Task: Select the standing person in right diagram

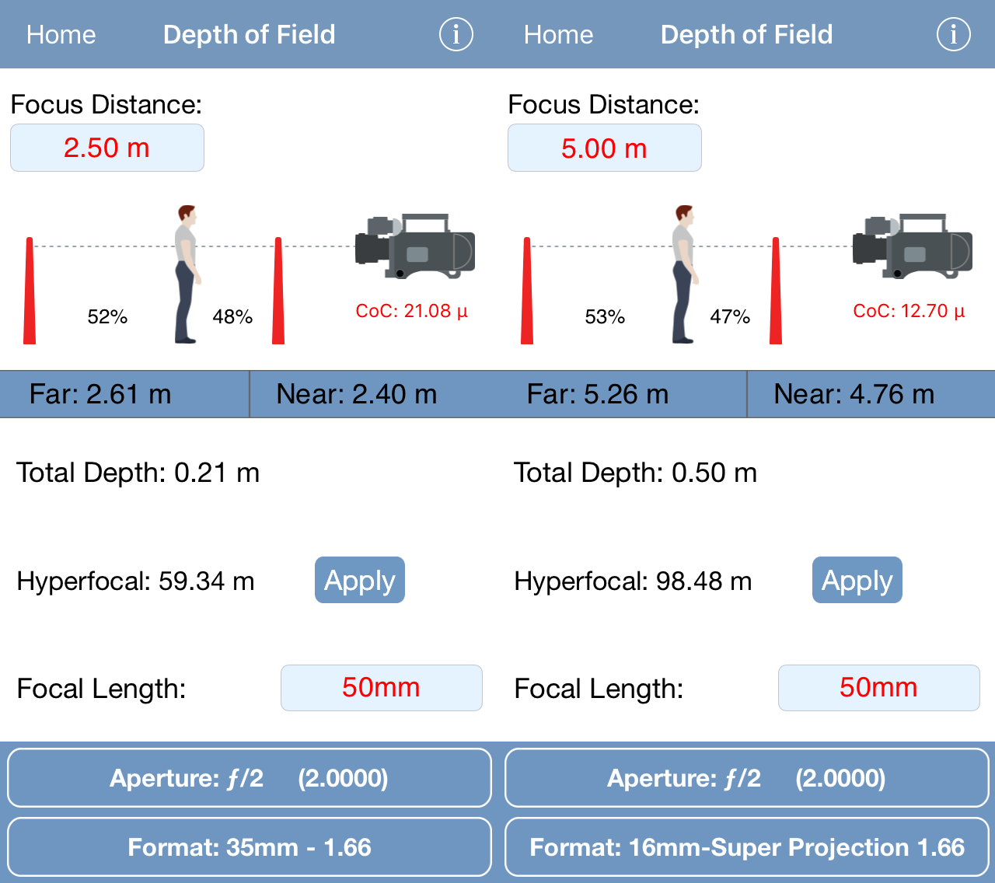Action: [684, 274]
